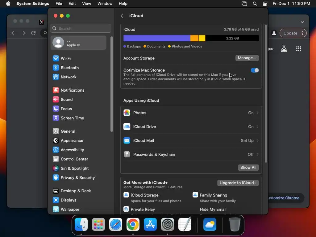Open App Store from the Dock
316x237 pixels.
[150, 224]
